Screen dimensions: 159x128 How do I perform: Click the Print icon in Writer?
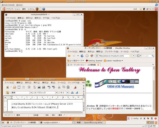(x=39, y=87)
